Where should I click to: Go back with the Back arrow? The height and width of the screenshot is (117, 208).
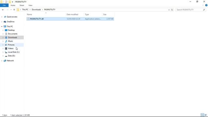3,10
